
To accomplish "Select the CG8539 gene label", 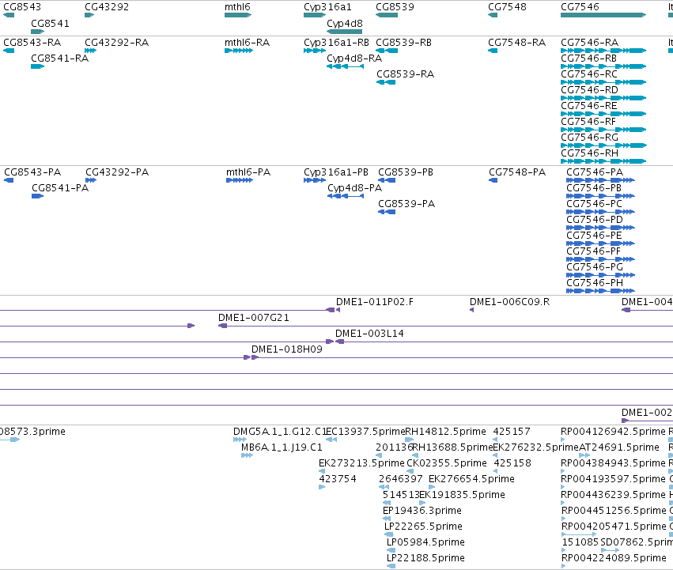I will pos(395,7).
